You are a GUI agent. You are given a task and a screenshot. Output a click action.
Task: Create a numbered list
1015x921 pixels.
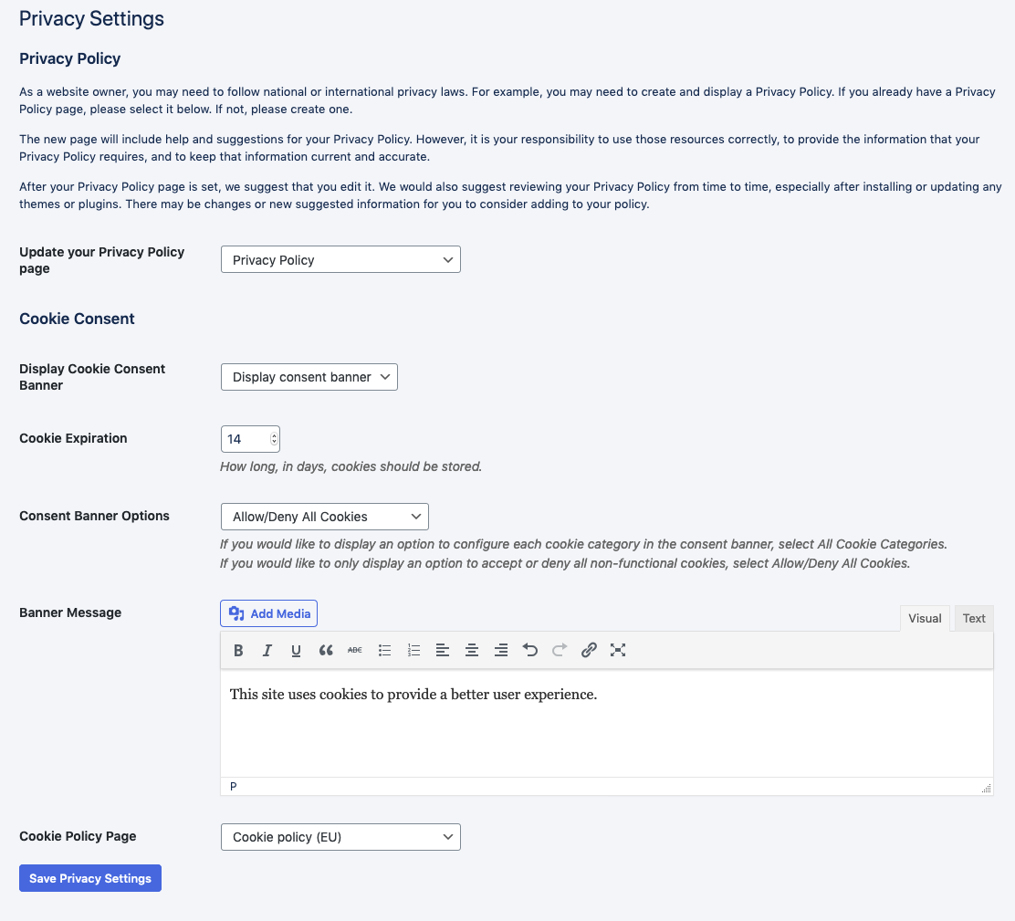[x=413, y=650]
